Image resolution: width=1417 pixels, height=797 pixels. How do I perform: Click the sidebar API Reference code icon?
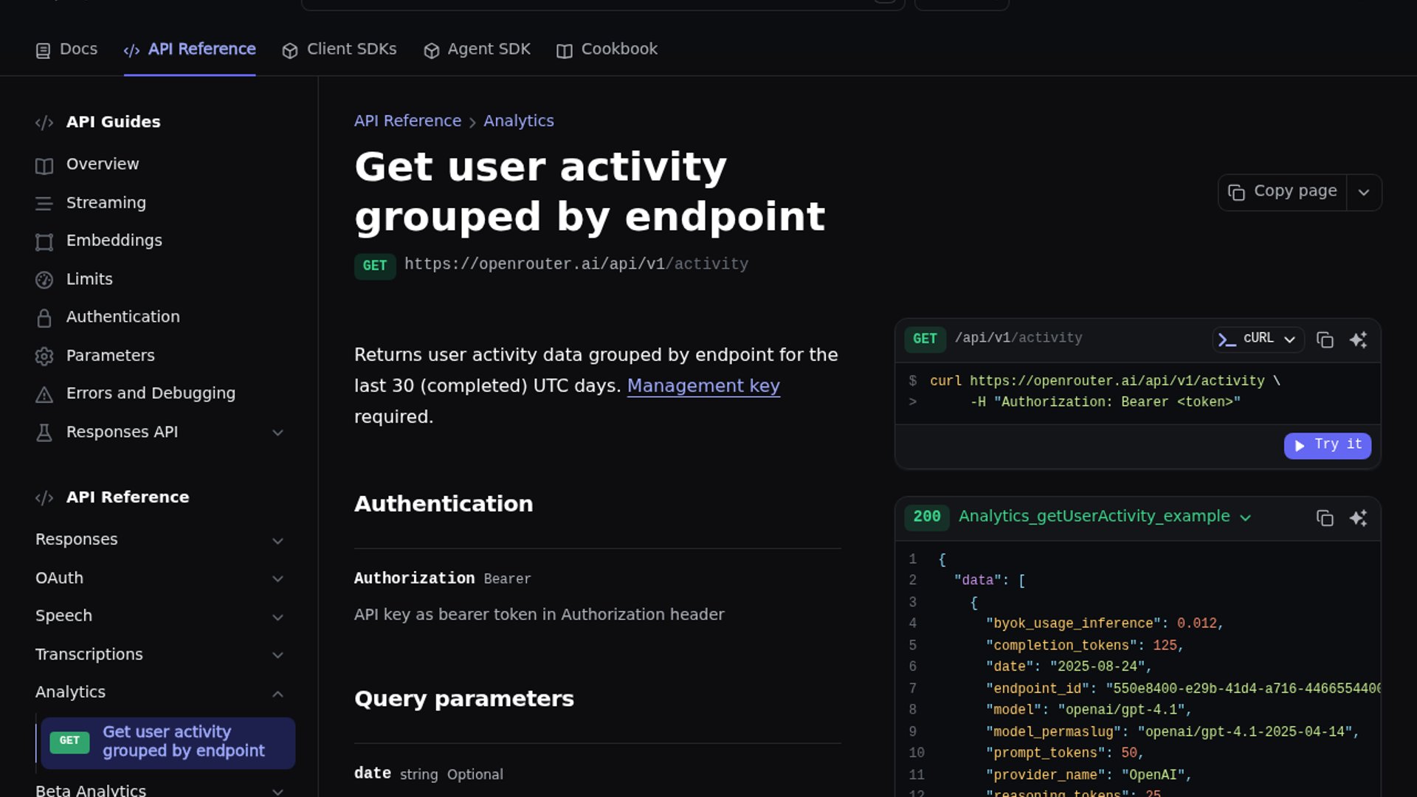coord(44,498)
